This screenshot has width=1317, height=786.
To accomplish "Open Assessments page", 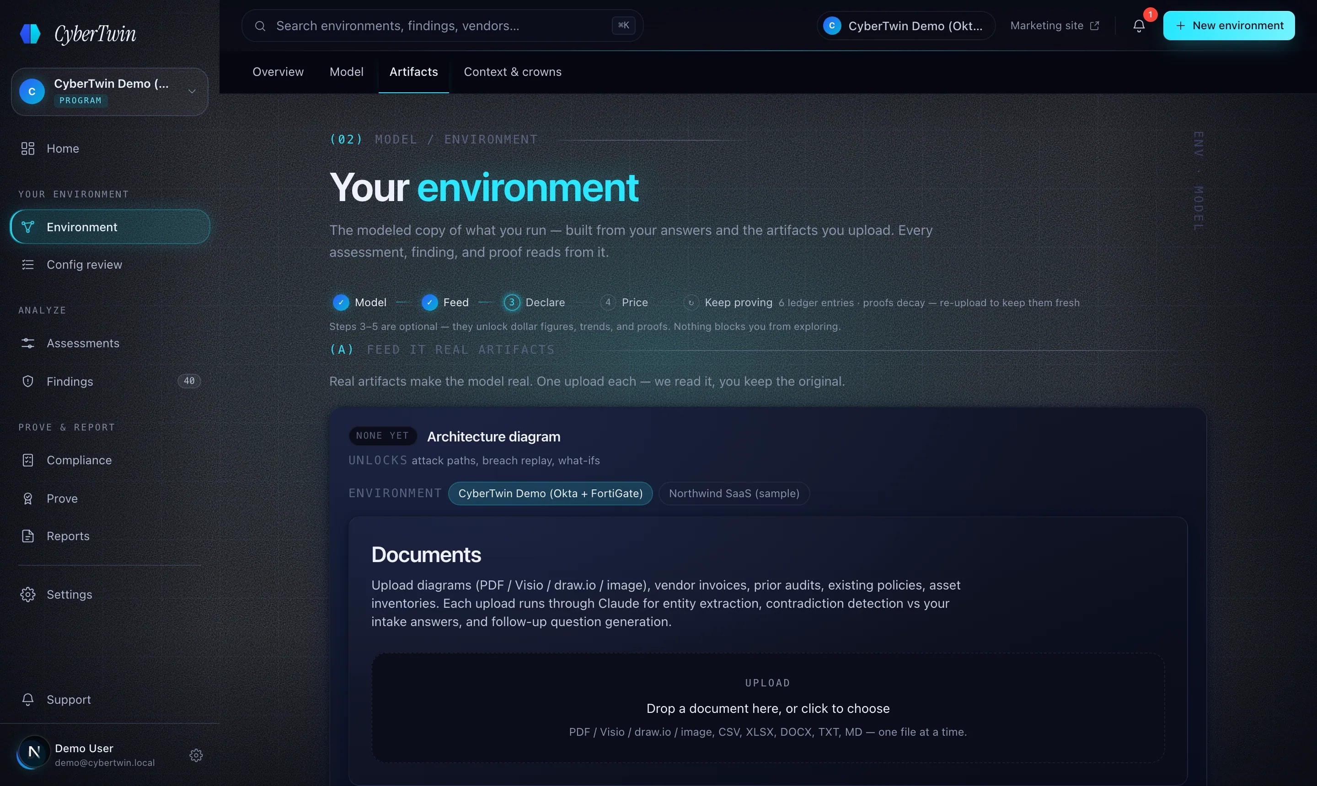I will 110,343.
